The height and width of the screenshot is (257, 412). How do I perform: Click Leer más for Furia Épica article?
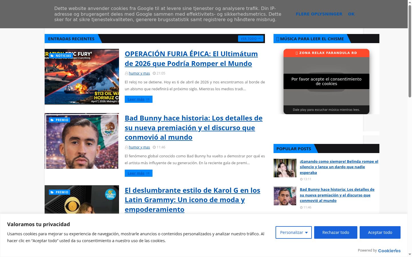coord(138,99)
